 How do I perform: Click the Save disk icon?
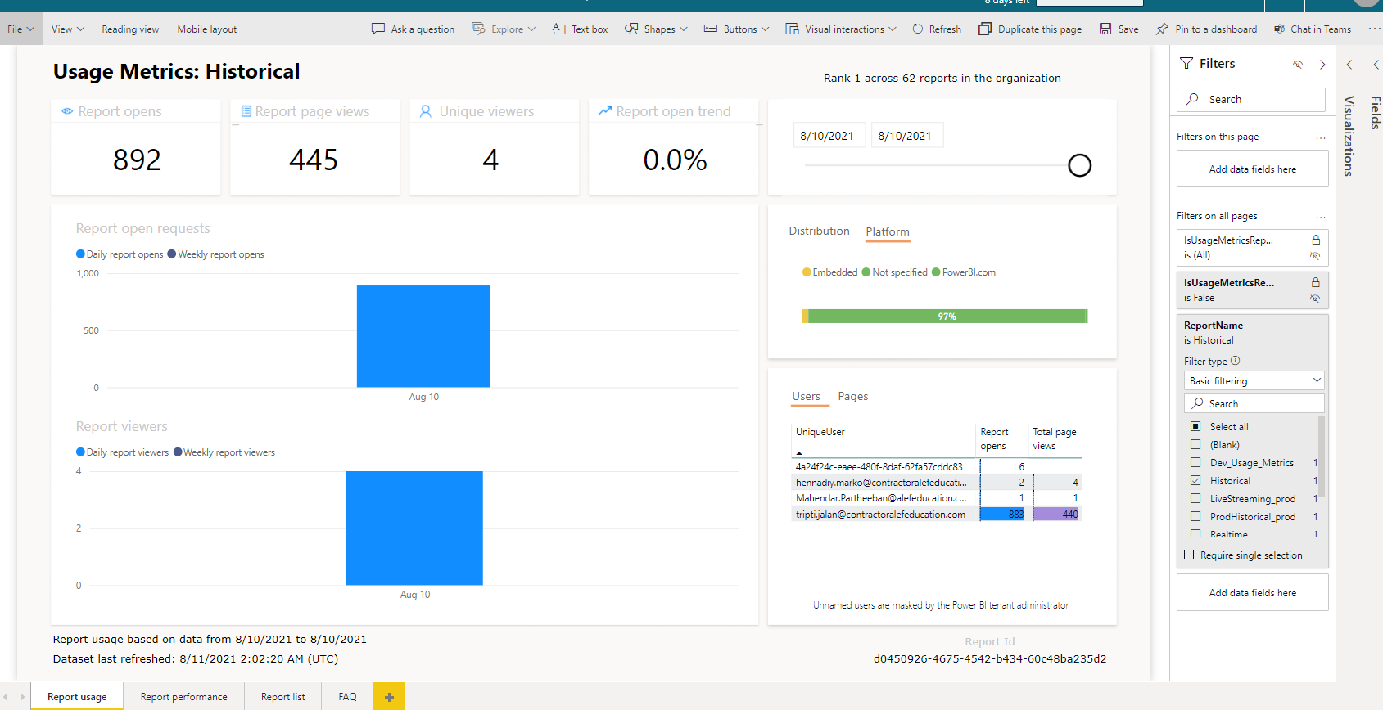(1105, 29)
